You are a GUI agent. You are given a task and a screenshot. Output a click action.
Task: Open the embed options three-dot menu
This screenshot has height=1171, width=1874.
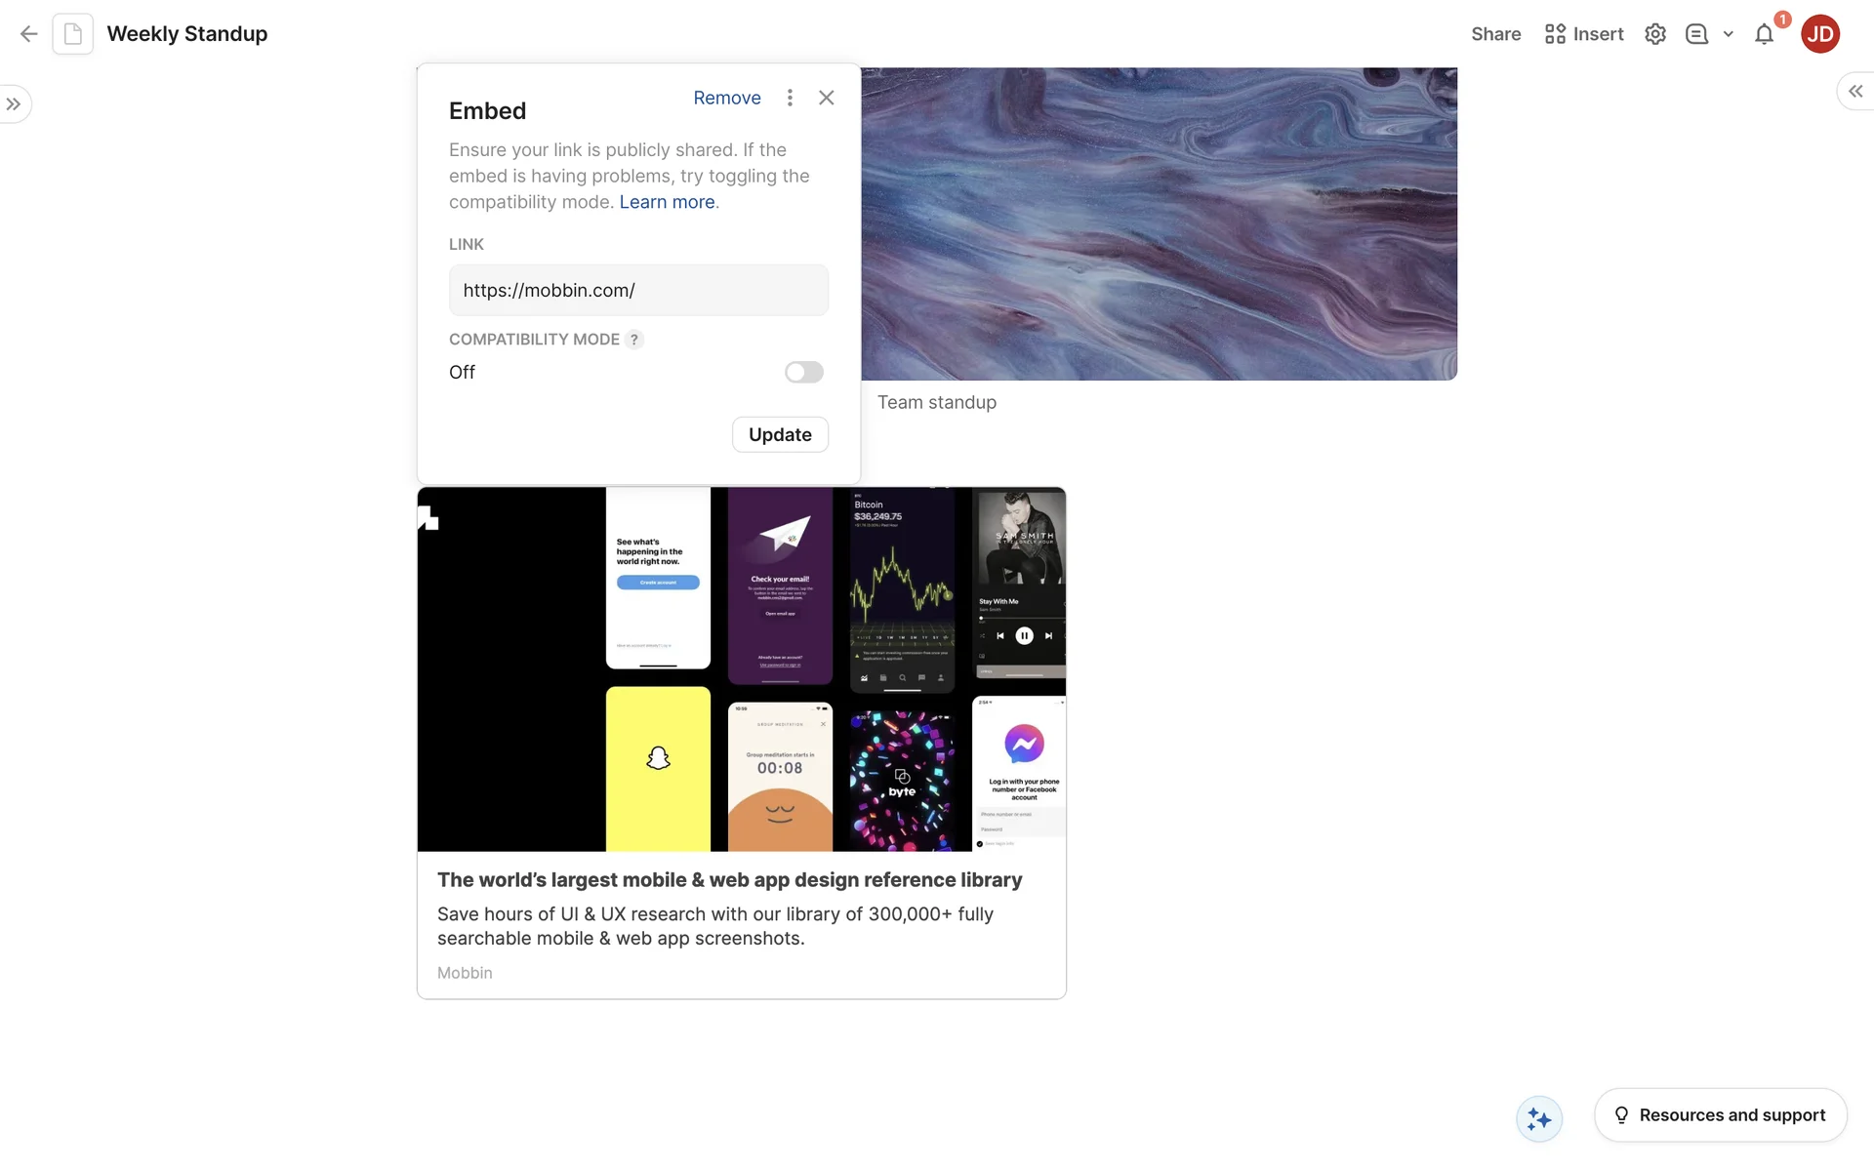pyautogui.click(x=790, y=98)
